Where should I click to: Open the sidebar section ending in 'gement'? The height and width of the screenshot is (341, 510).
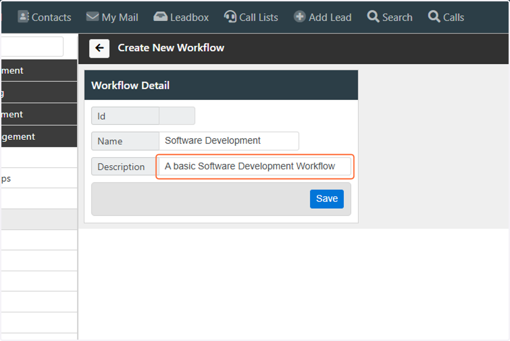click(x=39, y=137)
